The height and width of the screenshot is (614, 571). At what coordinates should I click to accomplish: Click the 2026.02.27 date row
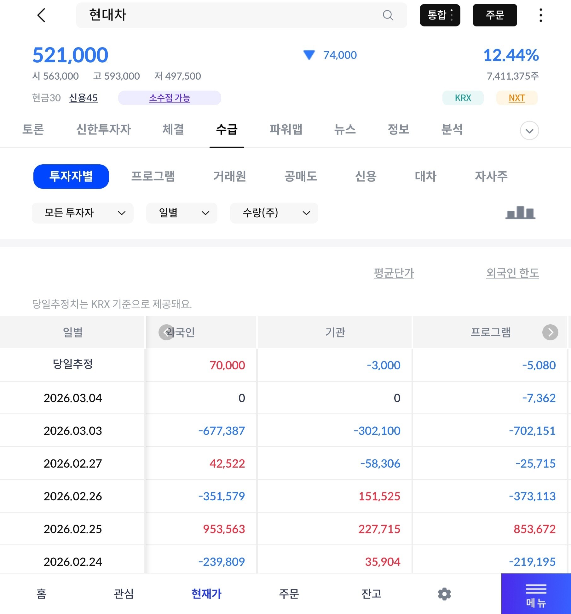73,463
